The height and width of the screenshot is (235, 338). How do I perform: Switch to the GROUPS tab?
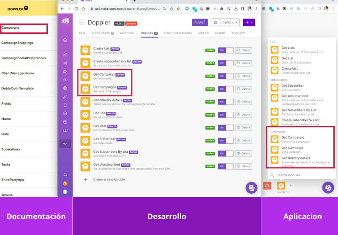[x=203, y=33]
